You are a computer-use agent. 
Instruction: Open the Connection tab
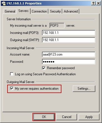pyautogui.click(x=39, y=11)
